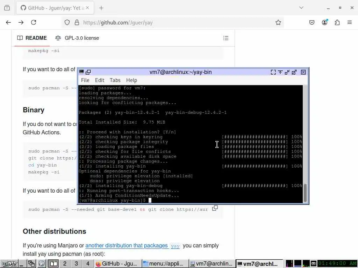Open the terminal window menu icon
This screenshot has height=268, width=358.
(x=81, y=72)
